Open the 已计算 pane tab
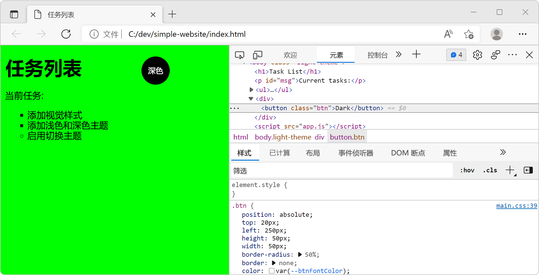The height and width of the screenshot is (275, 539). coord(280,153)
